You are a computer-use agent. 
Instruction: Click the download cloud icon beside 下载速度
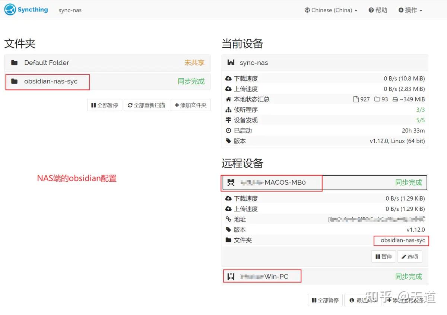[229, 78]
